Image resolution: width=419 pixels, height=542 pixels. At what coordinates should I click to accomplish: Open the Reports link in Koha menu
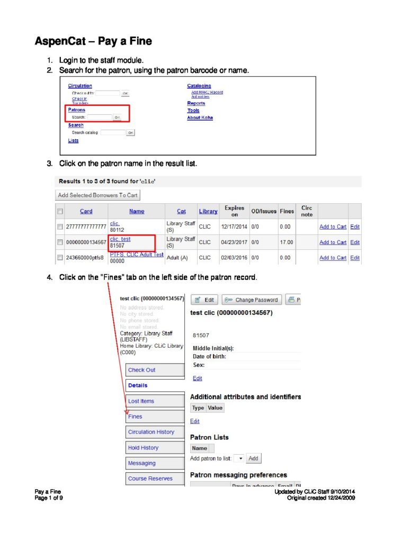[x=196, y=103]
